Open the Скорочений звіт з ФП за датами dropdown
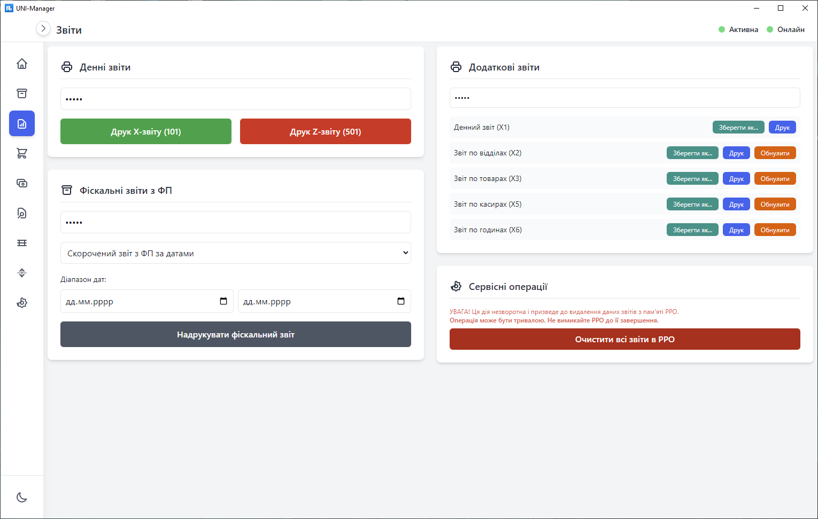The height and width of the screenshot is (519, 818). tap(236, 253)
